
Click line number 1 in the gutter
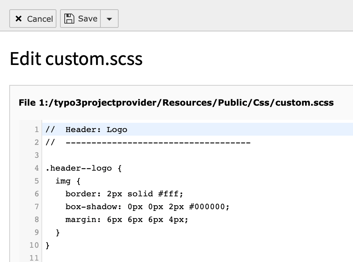pyautogui.click(x=36, y=130)
